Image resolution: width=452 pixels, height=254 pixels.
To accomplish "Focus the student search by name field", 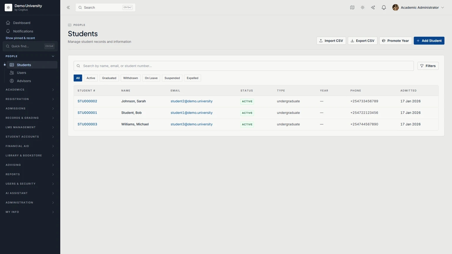I will click(x=244, y=66).
